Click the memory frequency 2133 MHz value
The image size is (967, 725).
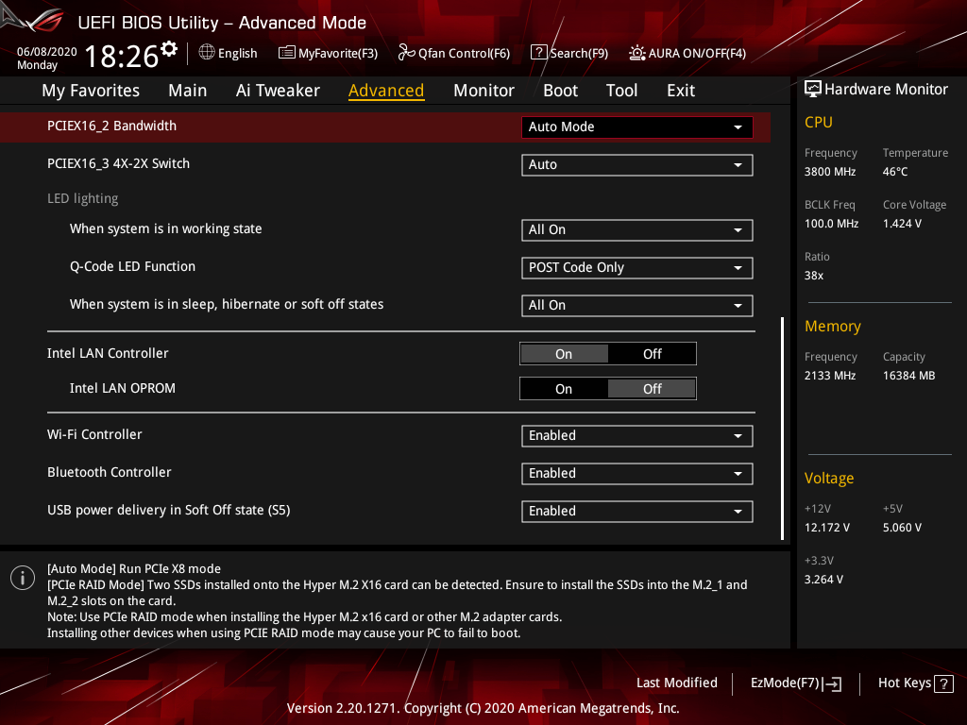(x=829, y=376)
